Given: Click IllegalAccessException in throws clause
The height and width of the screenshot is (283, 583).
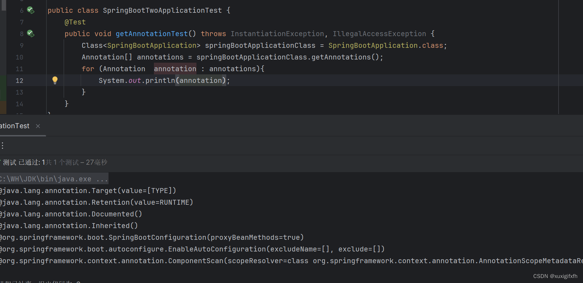Looking at the screenshot, I should 379,34.
